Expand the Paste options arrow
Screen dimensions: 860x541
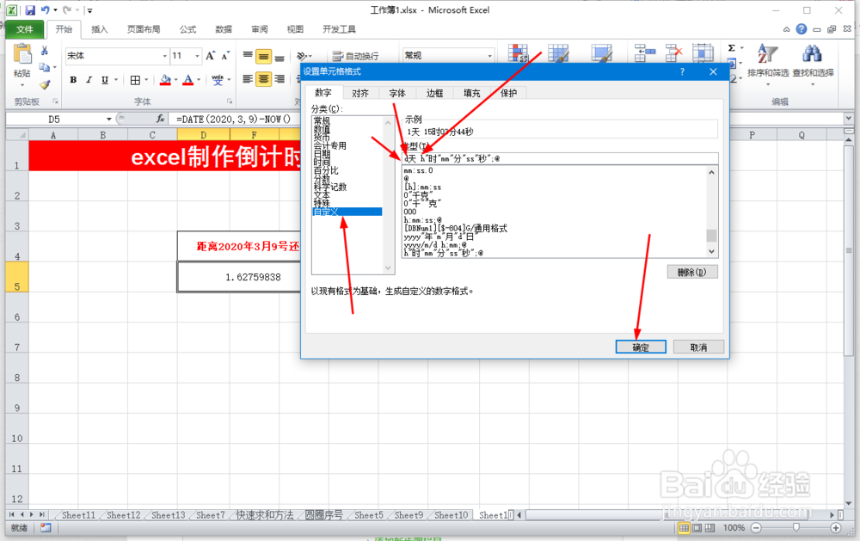coord(22,85)
